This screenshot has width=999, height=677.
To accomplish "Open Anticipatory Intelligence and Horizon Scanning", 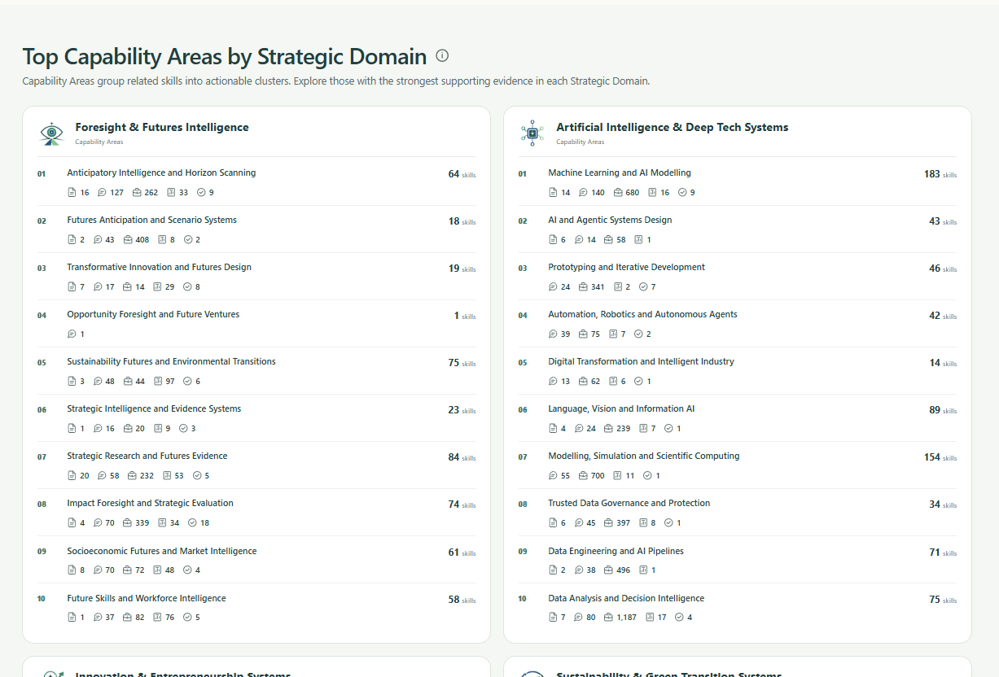I will pyautogui.click(x=161, y=173).
